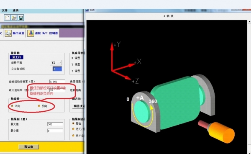This screenshot has height=154, width=251.
Task: Open the 文件 menu
Action: pos(5,10)
